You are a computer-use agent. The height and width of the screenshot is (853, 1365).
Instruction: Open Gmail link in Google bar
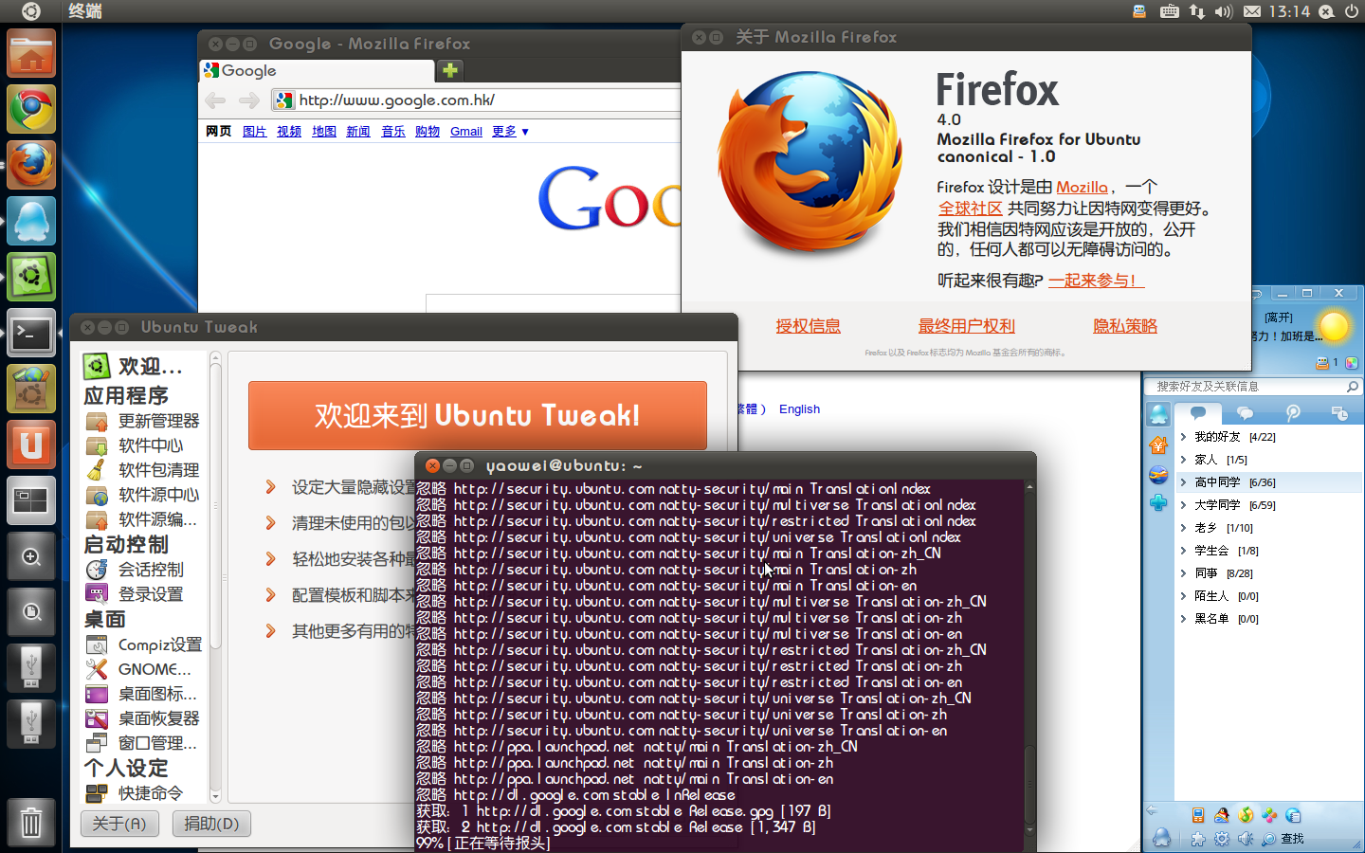point(466,132)
